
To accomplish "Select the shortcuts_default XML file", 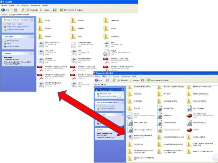I will coord(81,61).
